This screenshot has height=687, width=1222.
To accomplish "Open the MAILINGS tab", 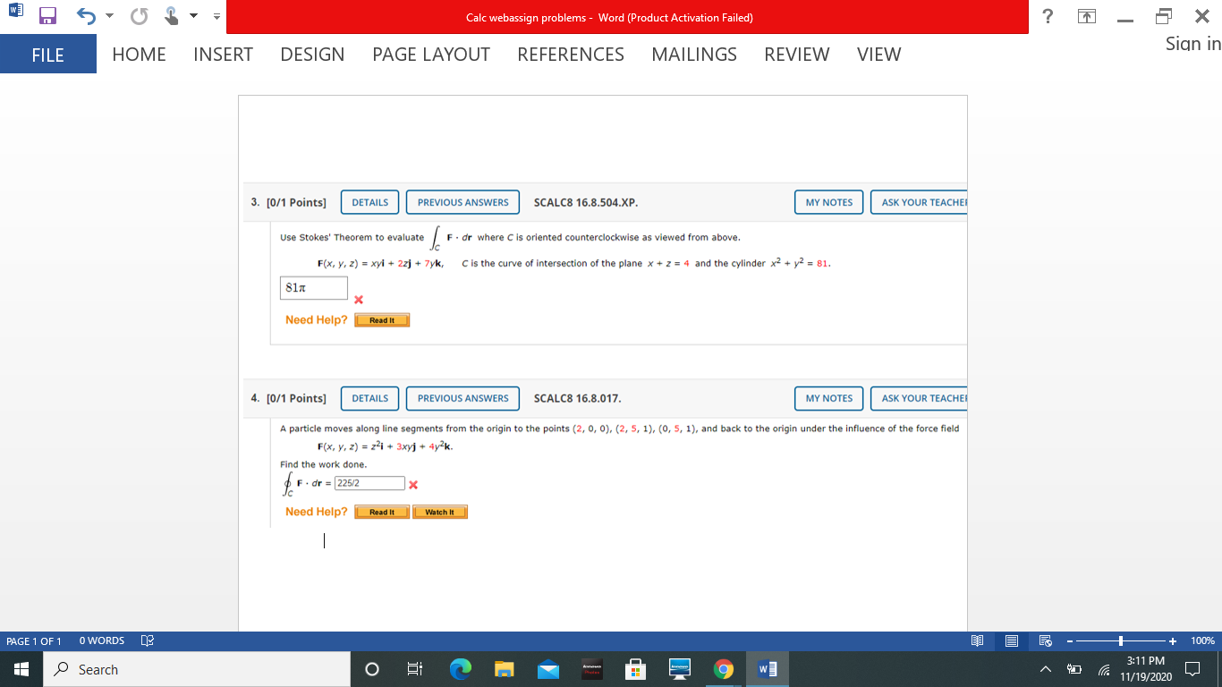I will 693,55.
